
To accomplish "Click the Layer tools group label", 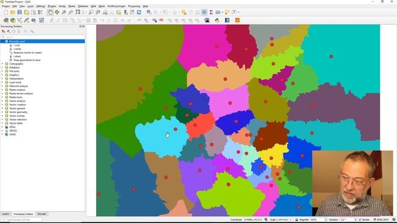I will 15,82.
